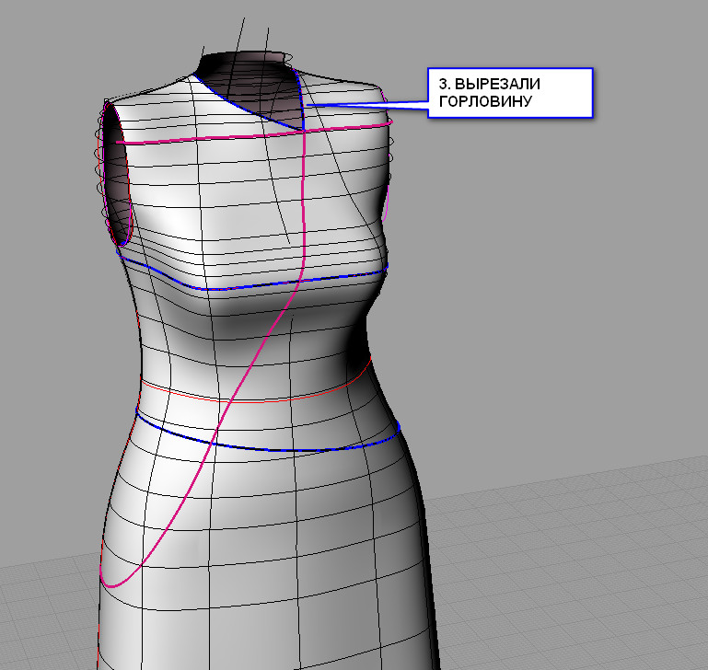Image resolution: width=708 pixels, height=670 pixels.
Task: Select the horizontal magenta chest line
Action: [x=253, y=135]
